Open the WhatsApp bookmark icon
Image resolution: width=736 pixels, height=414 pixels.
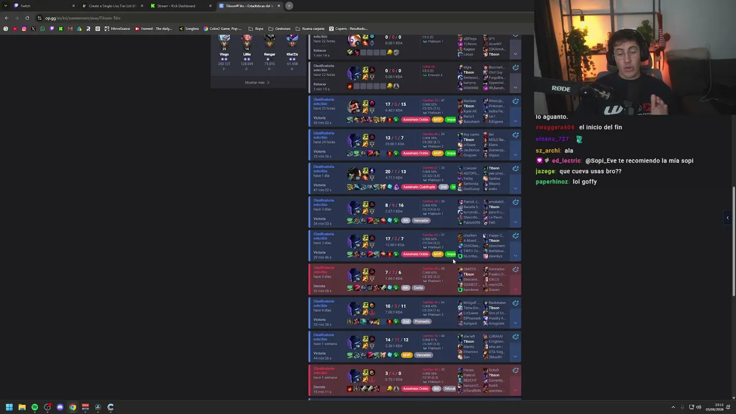[42, 29]
